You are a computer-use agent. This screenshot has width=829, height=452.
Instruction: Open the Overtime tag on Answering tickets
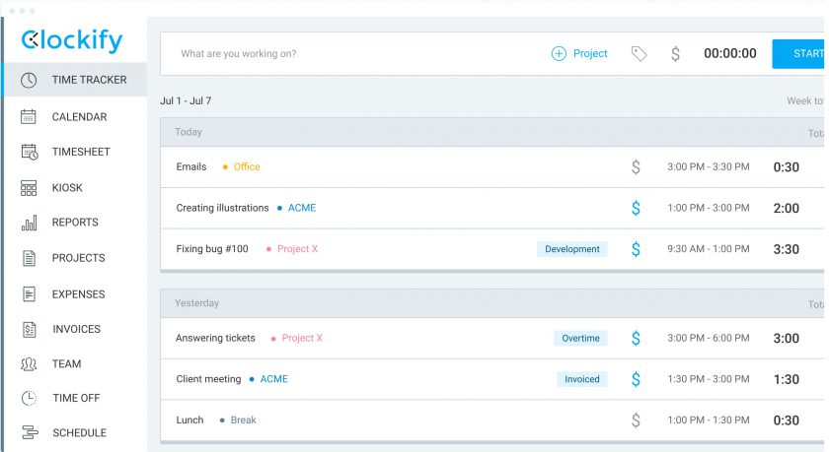[x=580, y=338]
